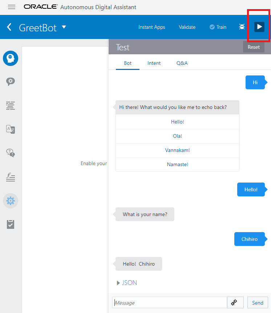Click into the Message input field

pyautogui.click(x=170, y=303)
